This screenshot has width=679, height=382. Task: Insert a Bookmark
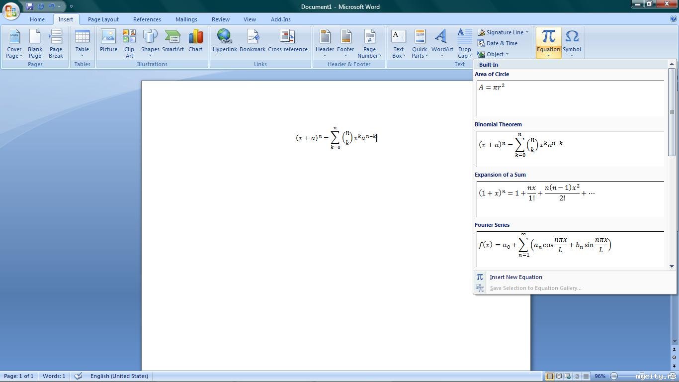(253, 41)
